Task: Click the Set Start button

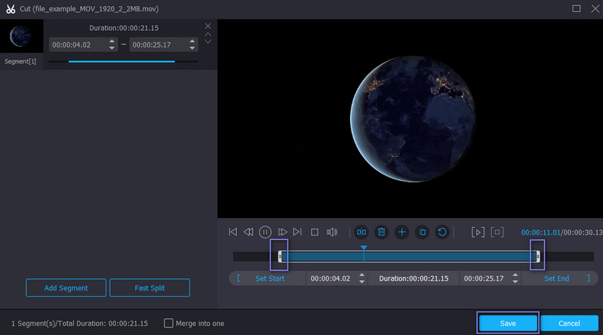Action: point(269,278)
